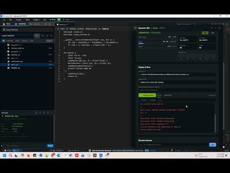Expand the src folder arrow
The height and width of the screenshot is (173, 230).
(5, 58)
